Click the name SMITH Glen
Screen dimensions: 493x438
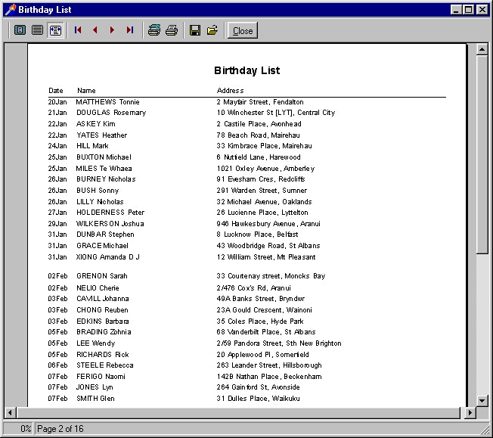[95, 399]
